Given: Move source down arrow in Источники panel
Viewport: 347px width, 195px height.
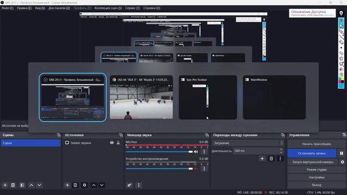Looking at the screenshot, I should (102, 185).
